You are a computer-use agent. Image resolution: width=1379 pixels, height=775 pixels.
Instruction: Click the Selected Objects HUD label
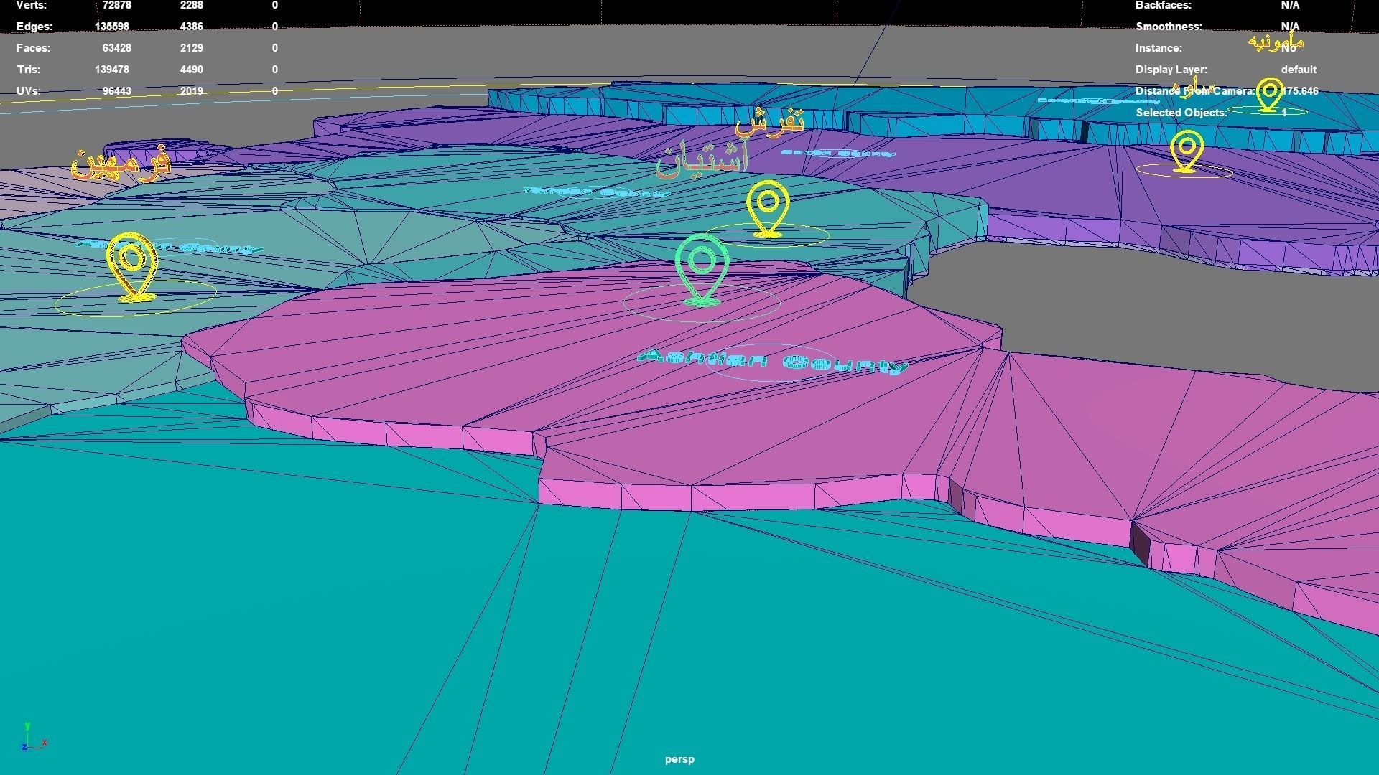pyautogui.click(x=1181, y=113)
